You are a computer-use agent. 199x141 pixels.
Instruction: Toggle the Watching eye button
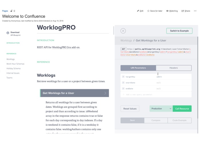[172, 11]
